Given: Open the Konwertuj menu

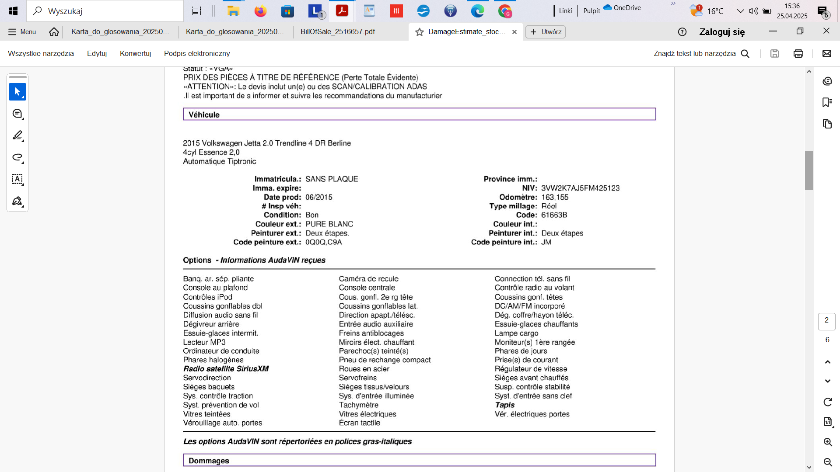Looking at the screenshot, I should [x=135, y=53].
